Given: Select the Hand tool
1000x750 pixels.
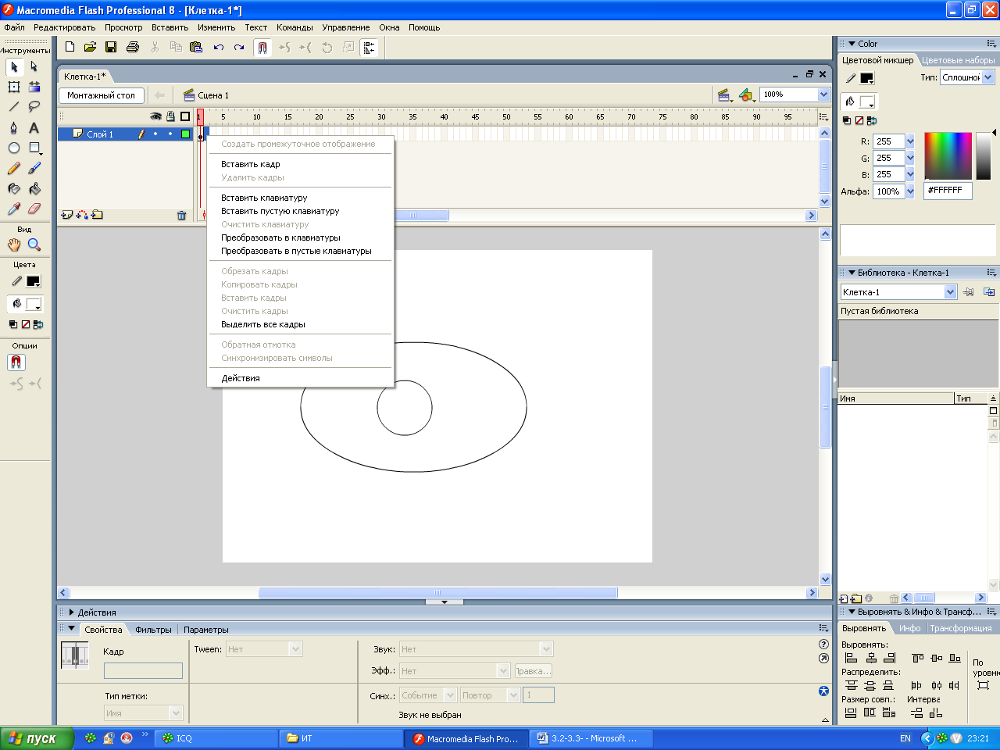Looking at the screenshot, I should click(14, 245).
